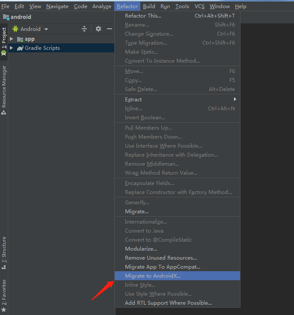
Task: Open the Navigate menu
Action: pyautogui.click(x=57, y=6)
